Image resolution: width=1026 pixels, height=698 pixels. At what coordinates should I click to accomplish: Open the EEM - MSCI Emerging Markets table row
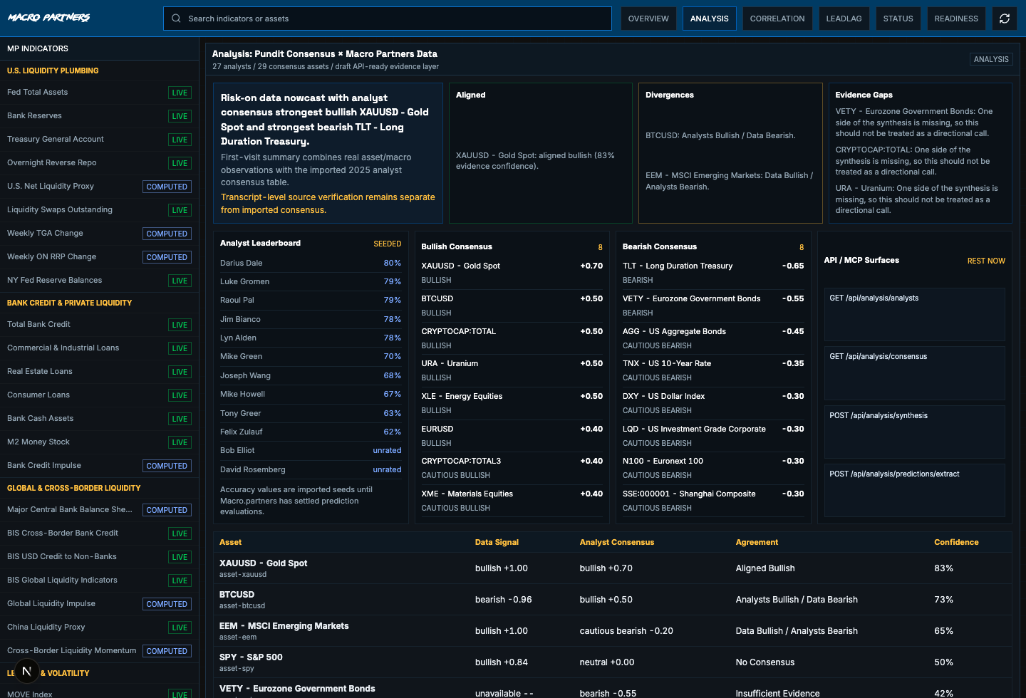pos(613,631)
